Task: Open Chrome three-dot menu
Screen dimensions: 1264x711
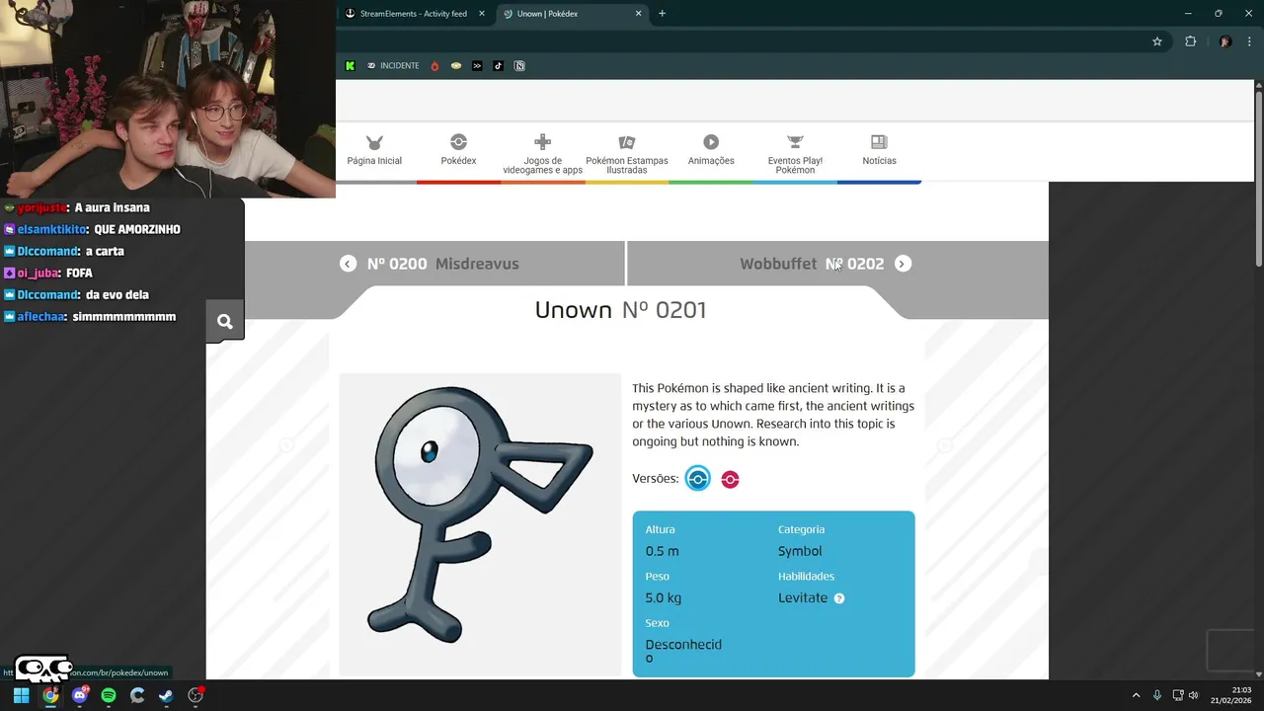Action: 1250,41
